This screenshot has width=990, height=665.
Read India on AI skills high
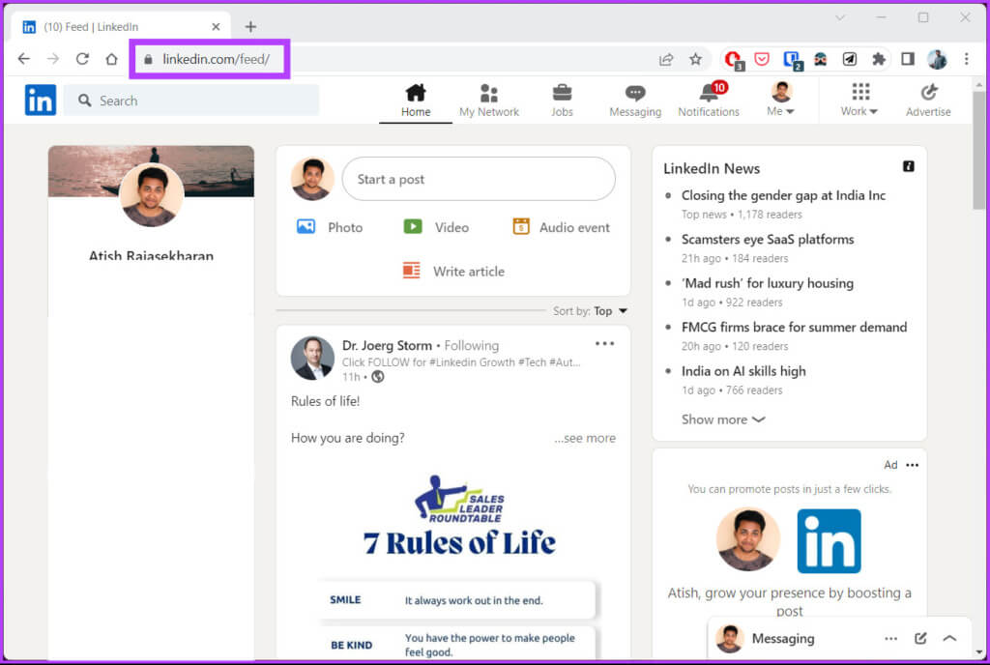pos(743,371)
